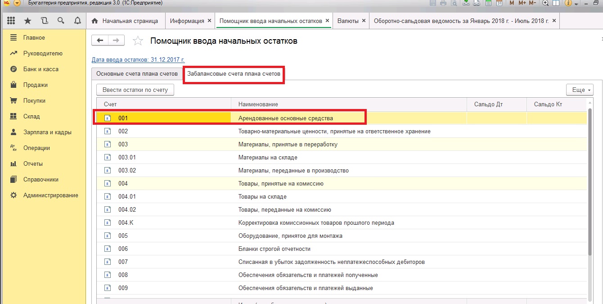Open the history scroll icon
The image size is (603, 304).
tap(44, 21)
